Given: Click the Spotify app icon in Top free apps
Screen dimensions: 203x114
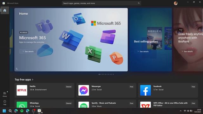Looking at the screenshot, I should click(84, 105).
